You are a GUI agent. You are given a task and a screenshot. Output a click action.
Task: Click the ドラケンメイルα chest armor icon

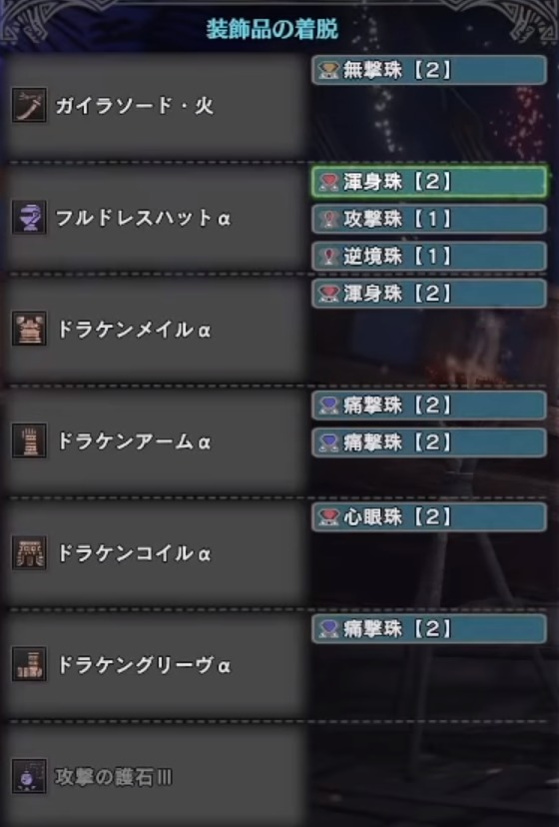pos(30,329)
